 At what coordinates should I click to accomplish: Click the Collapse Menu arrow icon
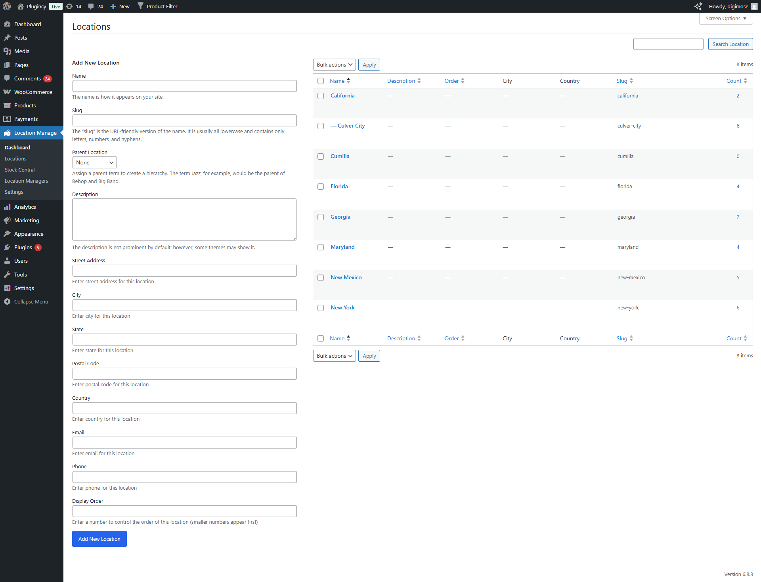[8, 301]
